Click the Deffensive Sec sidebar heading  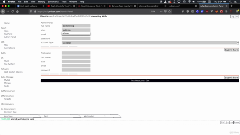(x=7, y=91)
